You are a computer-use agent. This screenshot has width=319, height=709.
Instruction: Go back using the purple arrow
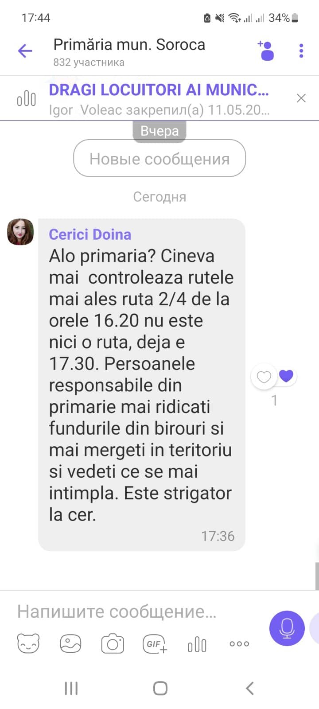point(25,51)
